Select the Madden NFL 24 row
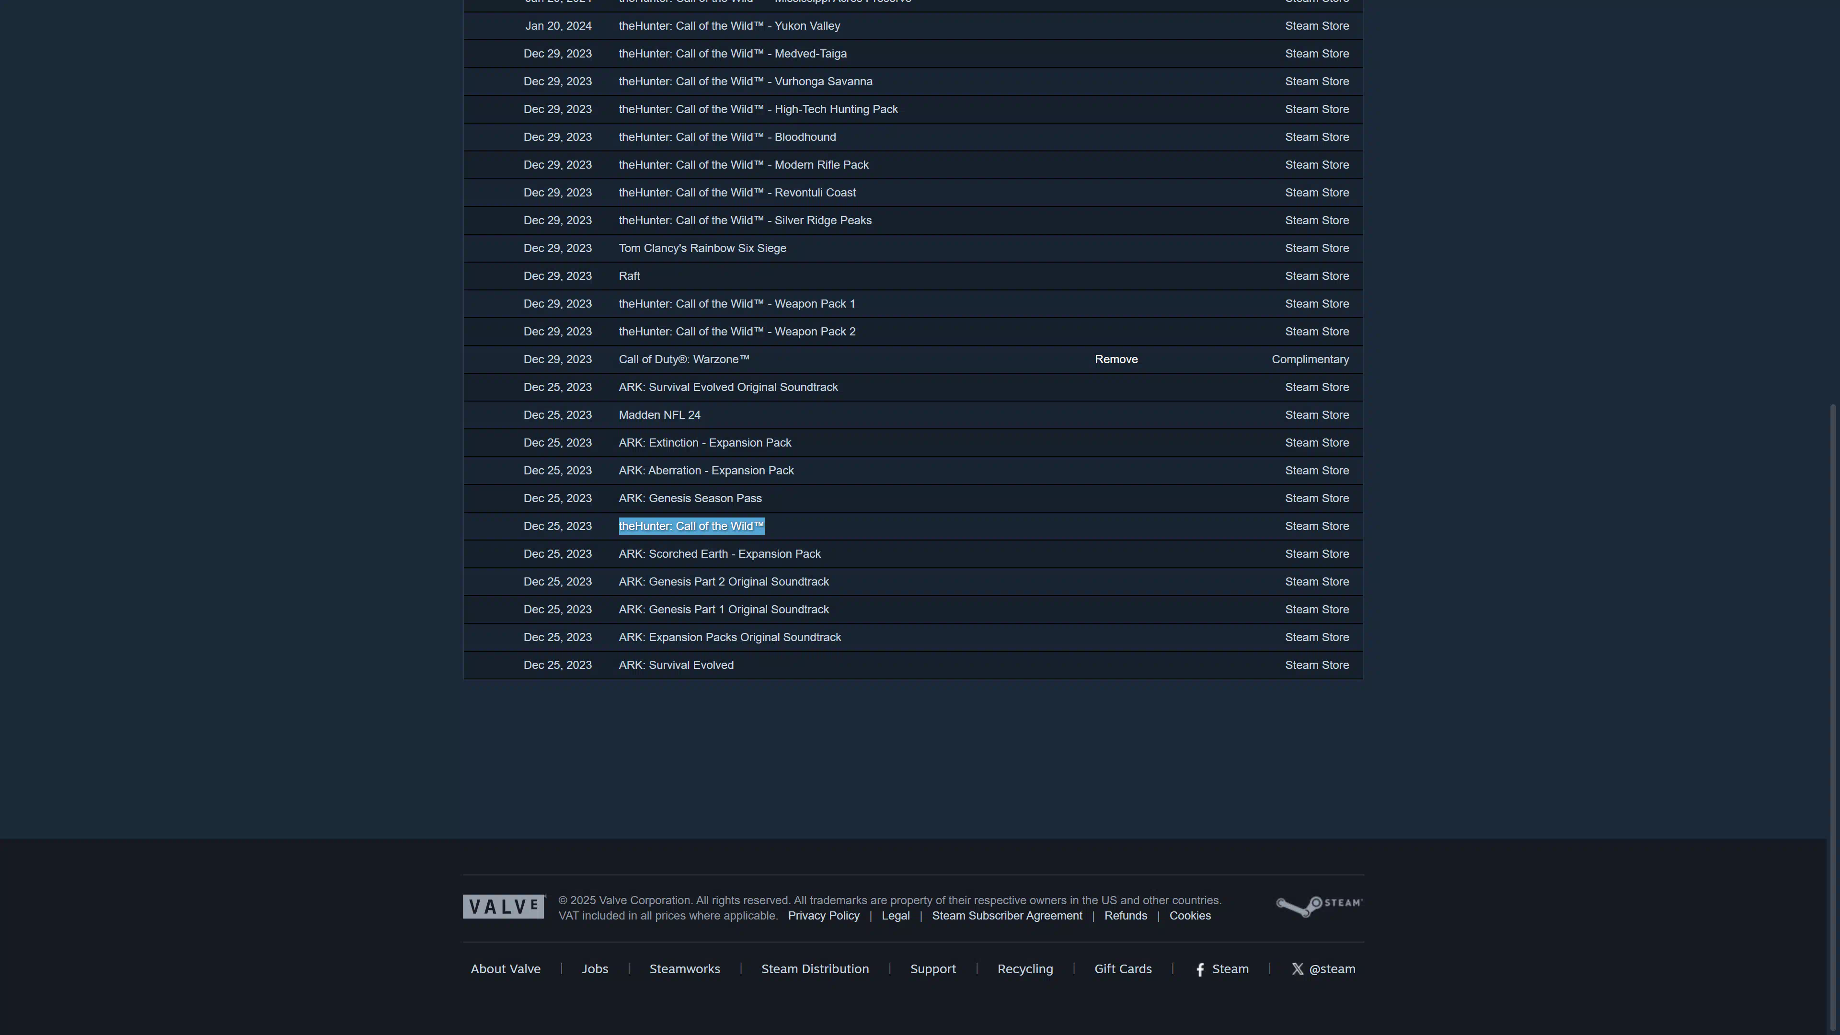The image size is (1840, 1035). [913, 415]
